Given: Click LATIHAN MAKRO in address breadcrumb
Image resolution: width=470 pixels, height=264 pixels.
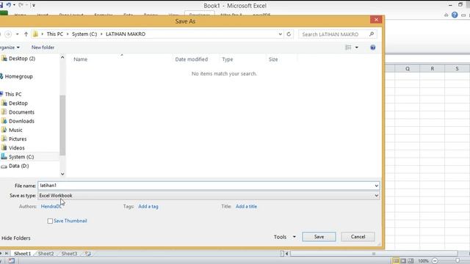Looking at the screenshot, I should click(x=126, y=34).
